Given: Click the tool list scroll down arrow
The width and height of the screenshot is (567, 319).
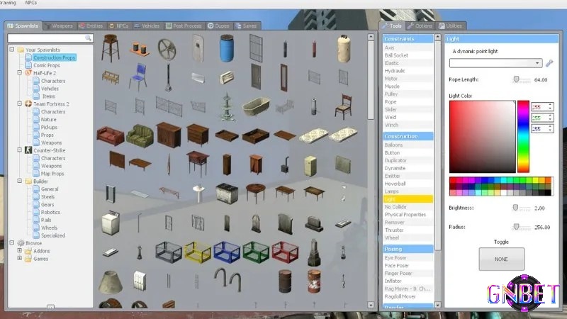Looking at the screenshot, I should pos(437,305).
